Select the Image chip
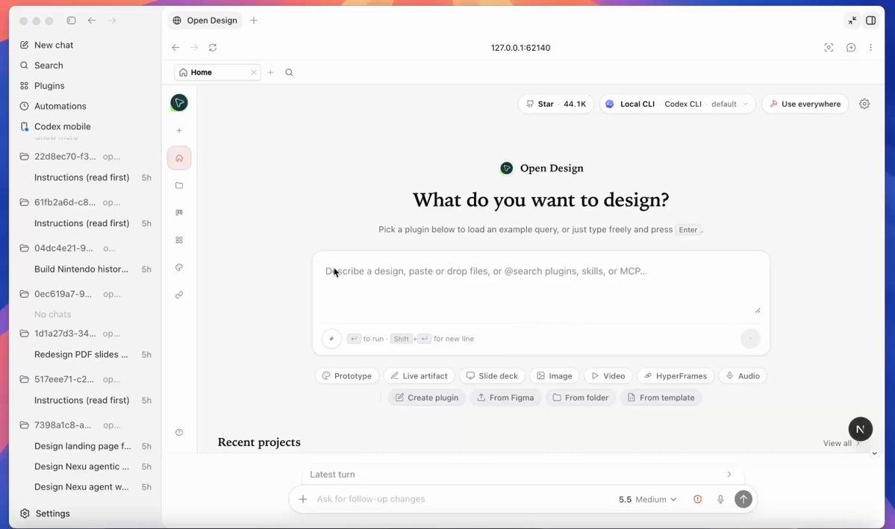The height and width of the screenshot is (529, 895). tap(554, 376)
